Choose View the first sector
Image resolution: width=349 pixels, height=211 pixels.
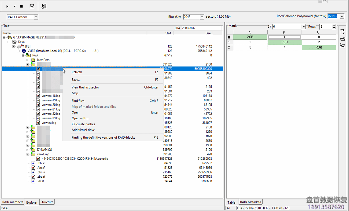tap(113, 87)
